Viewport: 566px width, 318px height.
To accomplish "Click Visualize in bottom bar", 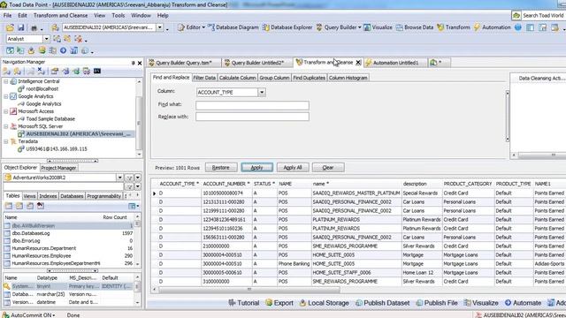I will coord(481,303).
